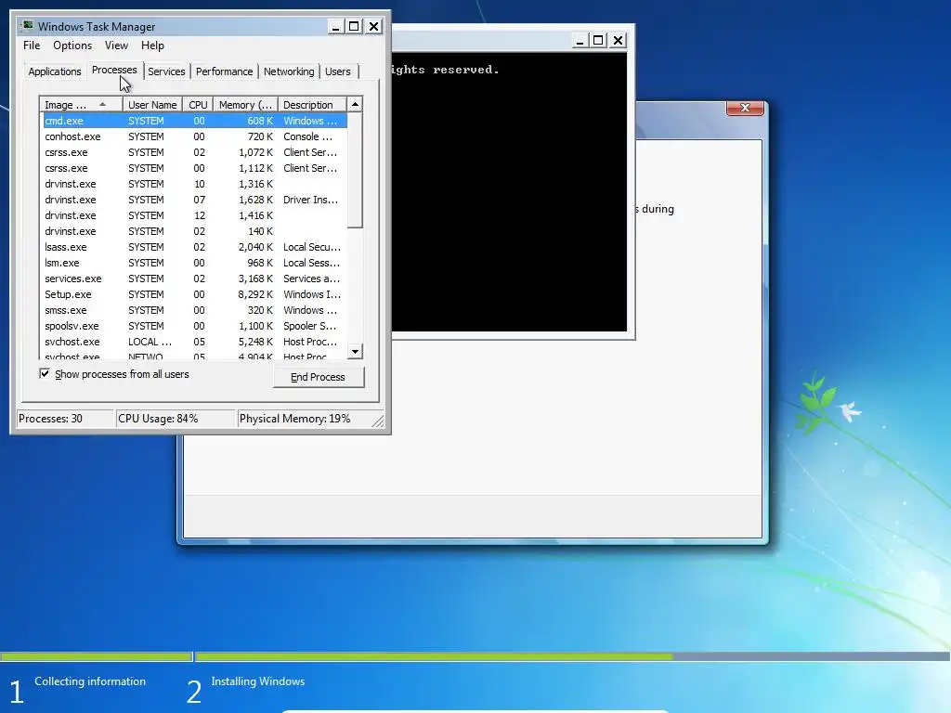
Task: Select the svchost.exe LOCAL process row
Action: coord(195,342)
